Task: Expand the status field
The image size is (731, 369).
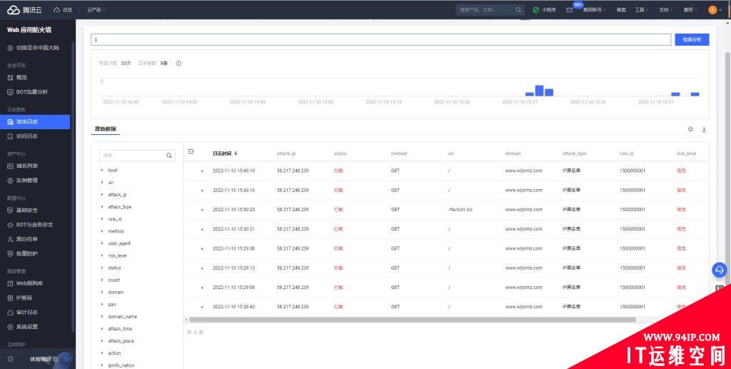Action: pyautogui.click(x=102, y=268)
